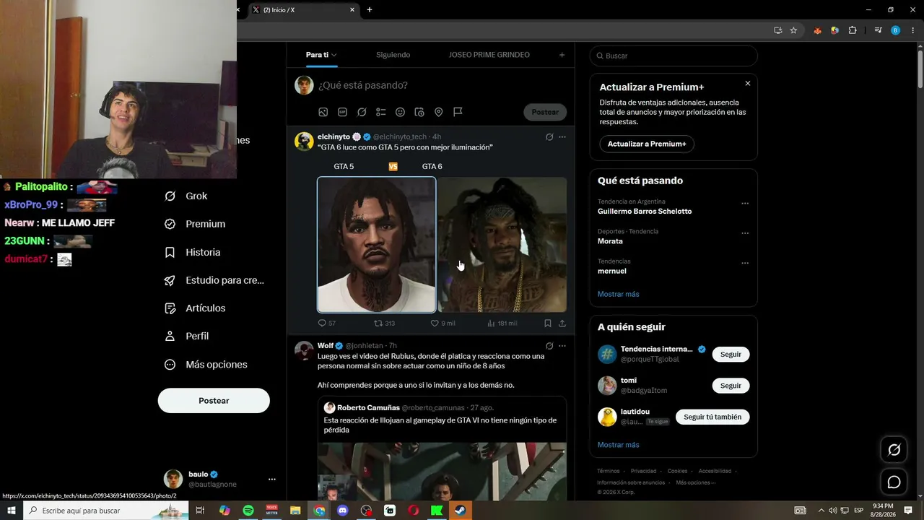The height and width of the screenshot is (520, 924).
Task: Reply to elchinyto post with 57 comments
Action: [x=327, y=324]
